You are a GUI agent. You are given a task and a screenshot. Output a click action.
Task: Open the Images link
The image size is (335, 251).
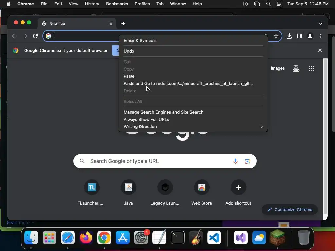point(277,68)
